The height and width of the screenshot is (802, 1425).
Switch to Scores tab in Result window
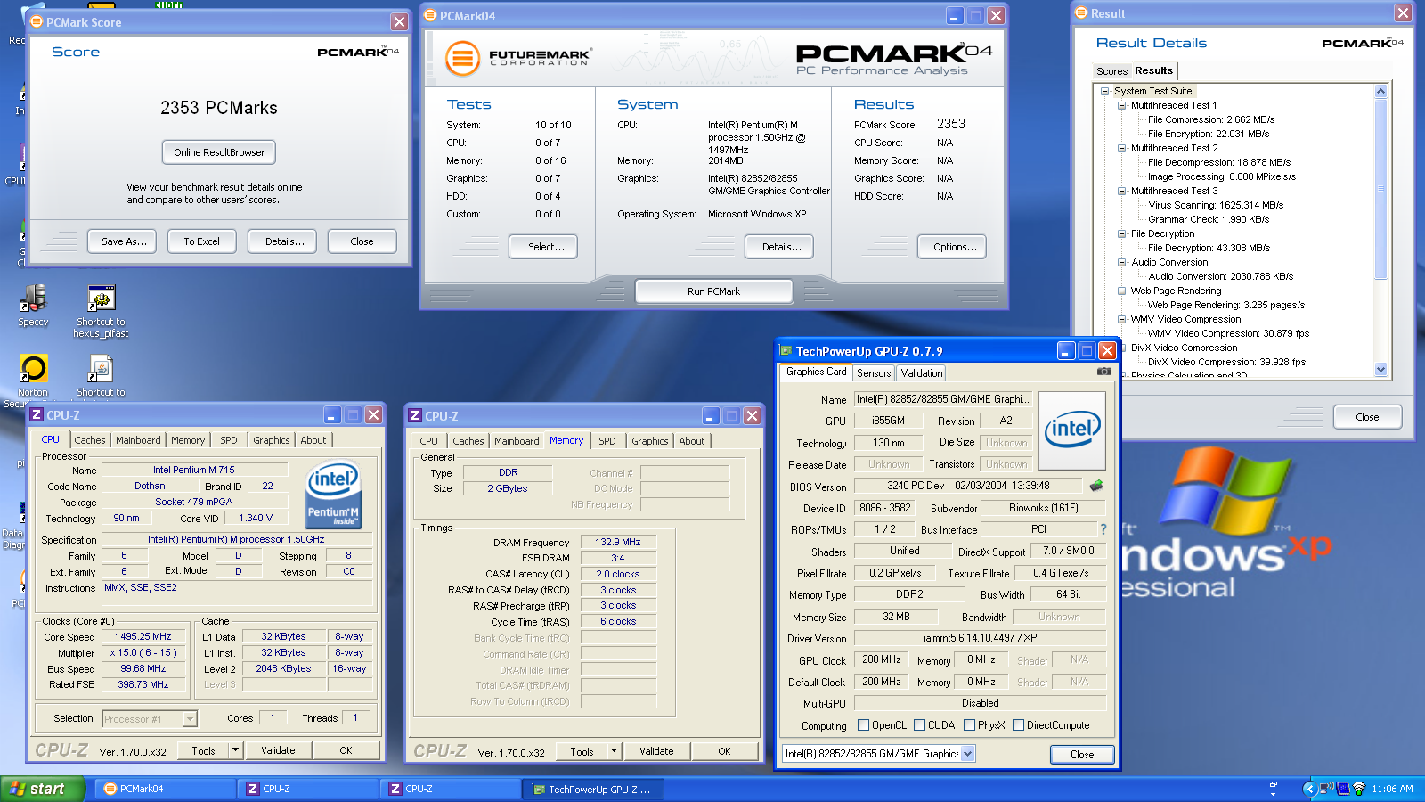1111,71
